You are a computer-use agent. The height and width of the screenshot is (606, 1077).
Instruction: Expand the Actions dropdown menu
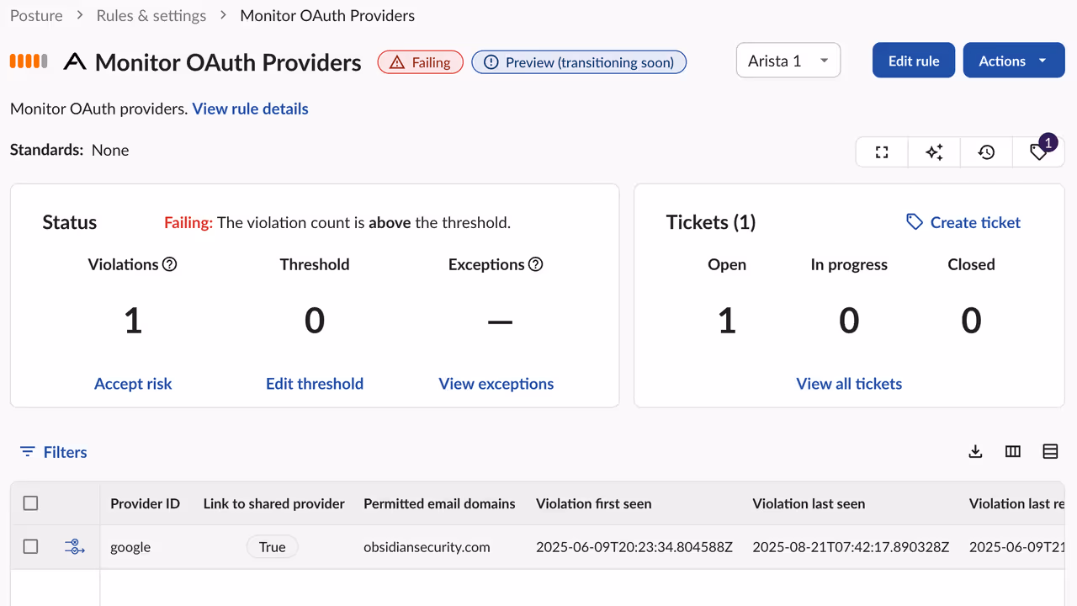pos(1013,61)
